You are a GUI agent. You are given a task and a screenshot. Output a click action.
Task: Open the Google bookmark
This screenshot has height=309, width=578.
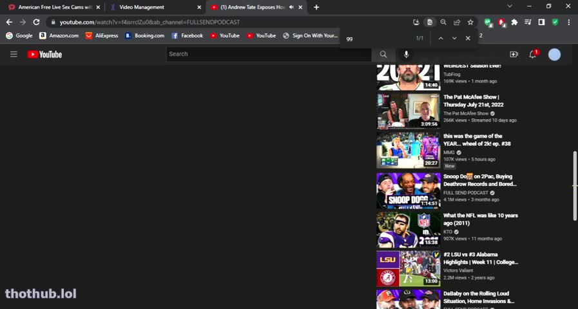[19, 35]
